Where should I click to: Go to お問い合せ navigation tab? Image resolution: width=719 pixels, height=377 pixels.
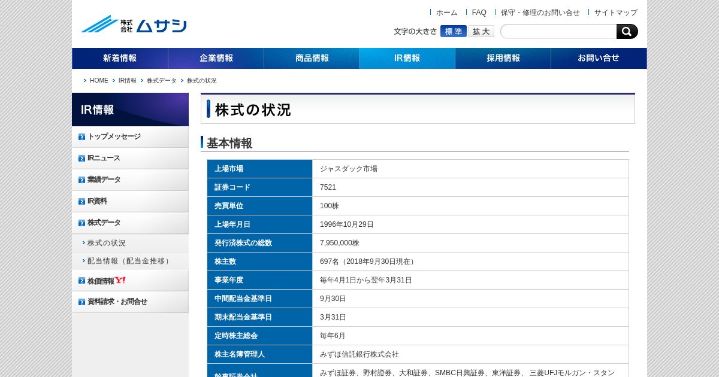coord(599,58)
